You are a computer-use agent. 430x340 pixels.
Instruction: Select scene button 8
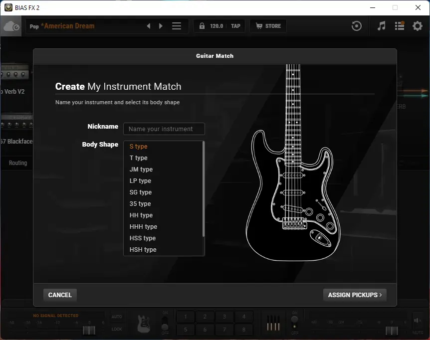point(244,330)
